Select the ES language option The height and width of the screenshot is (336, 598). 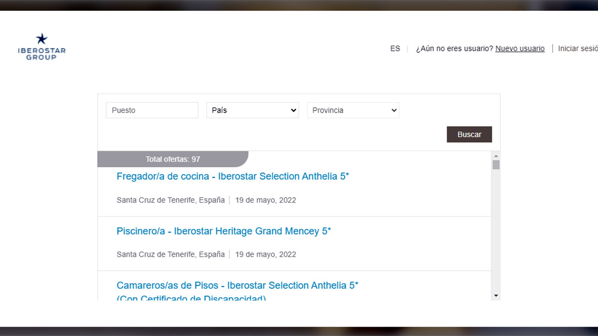(395, 48)
